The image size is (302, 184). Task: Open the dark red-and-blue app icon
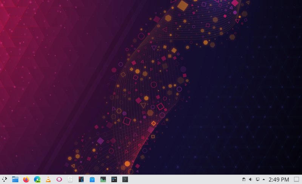(x=81, y=179)
